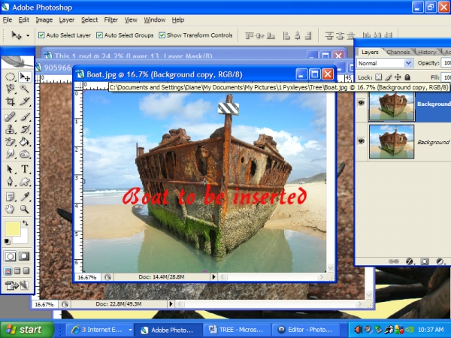Screen dimensions: 451x338
Task: Hide the Background copy layer via eye icon
Action: [362, 103]
